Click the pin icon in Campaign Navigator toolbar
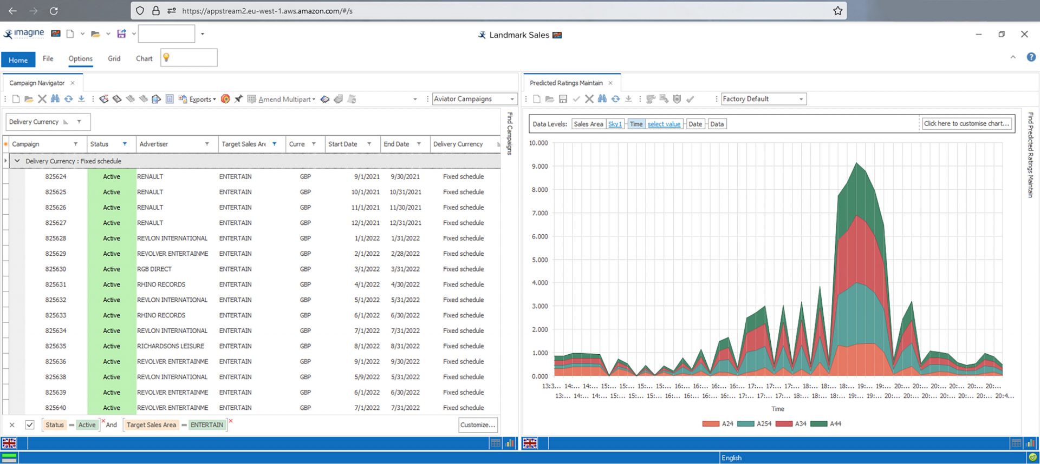The height and width of the screenshot is (464, 1040). tap(238, 99)
